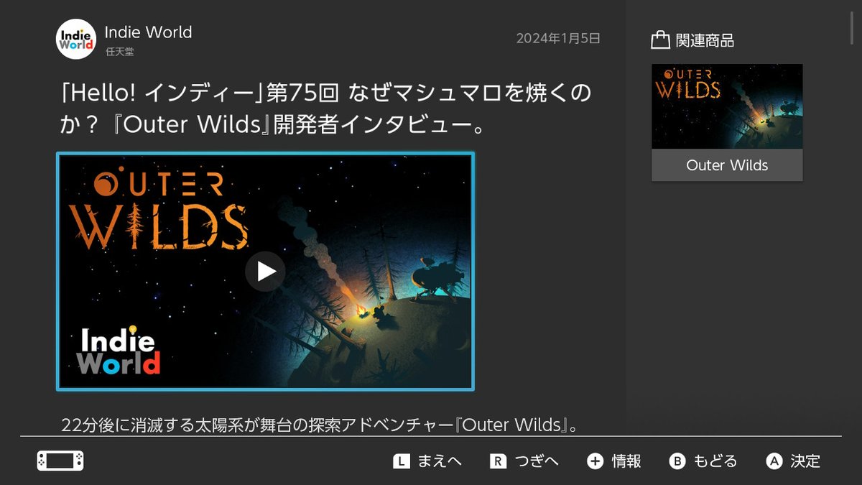Click the shopping bag icon beside 関連商品
Image resolution: width=862 pixels, height=485 pixels.
coord(660,40)
